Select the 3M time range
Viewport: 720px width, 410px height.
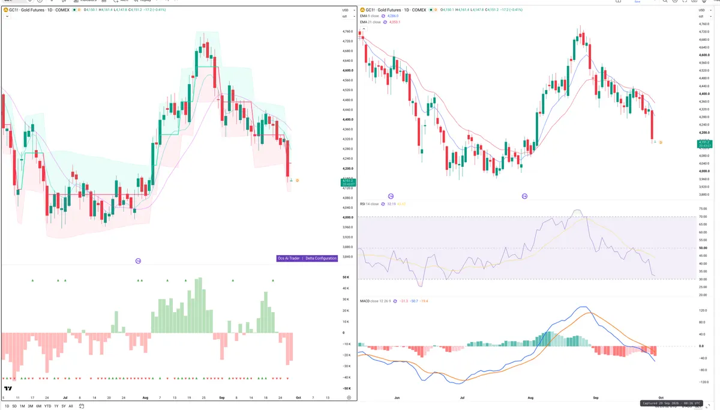click(x=31, y=406)
